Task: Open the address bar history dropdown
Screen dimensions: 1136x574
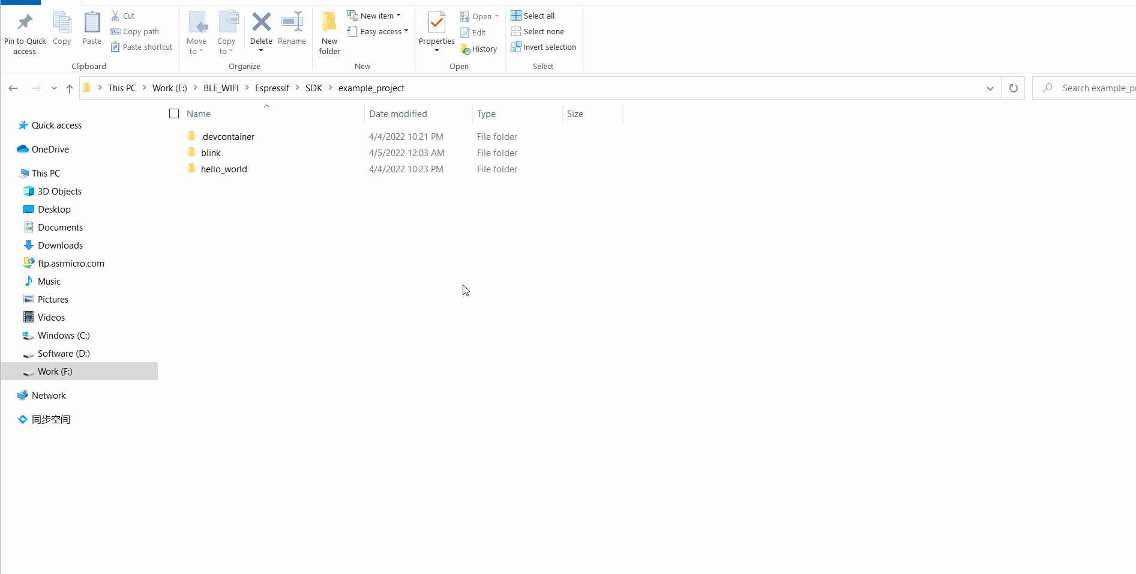Action: [990, 88]
